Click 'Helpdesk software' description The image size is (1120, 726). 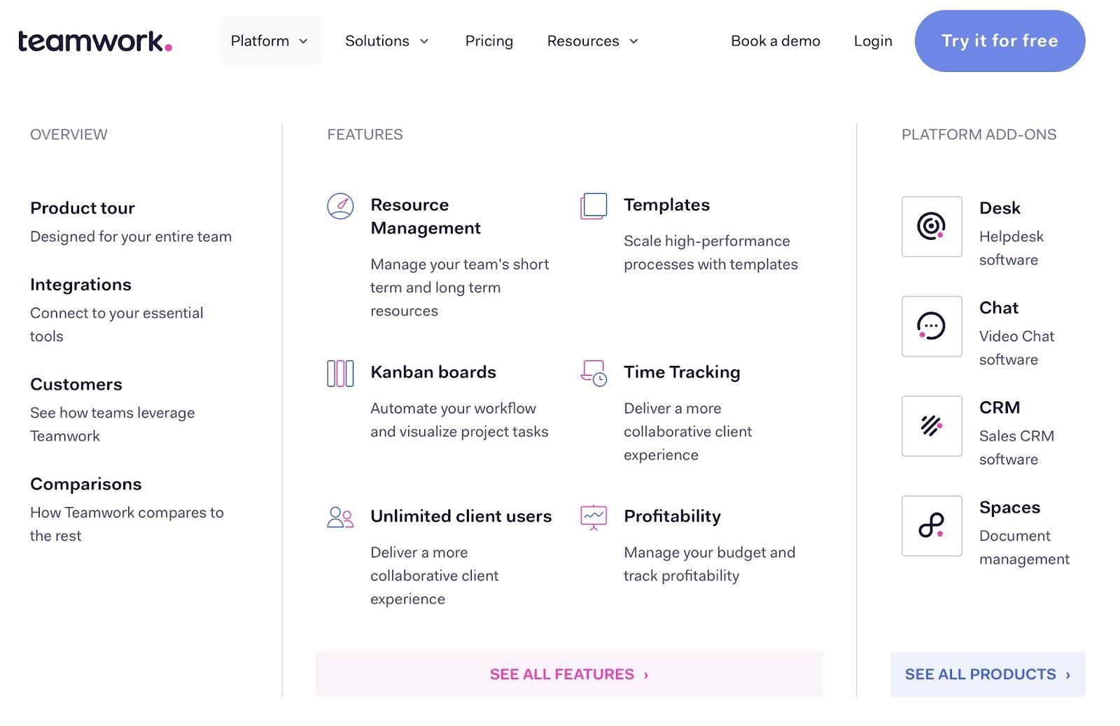coord(1011,248)
